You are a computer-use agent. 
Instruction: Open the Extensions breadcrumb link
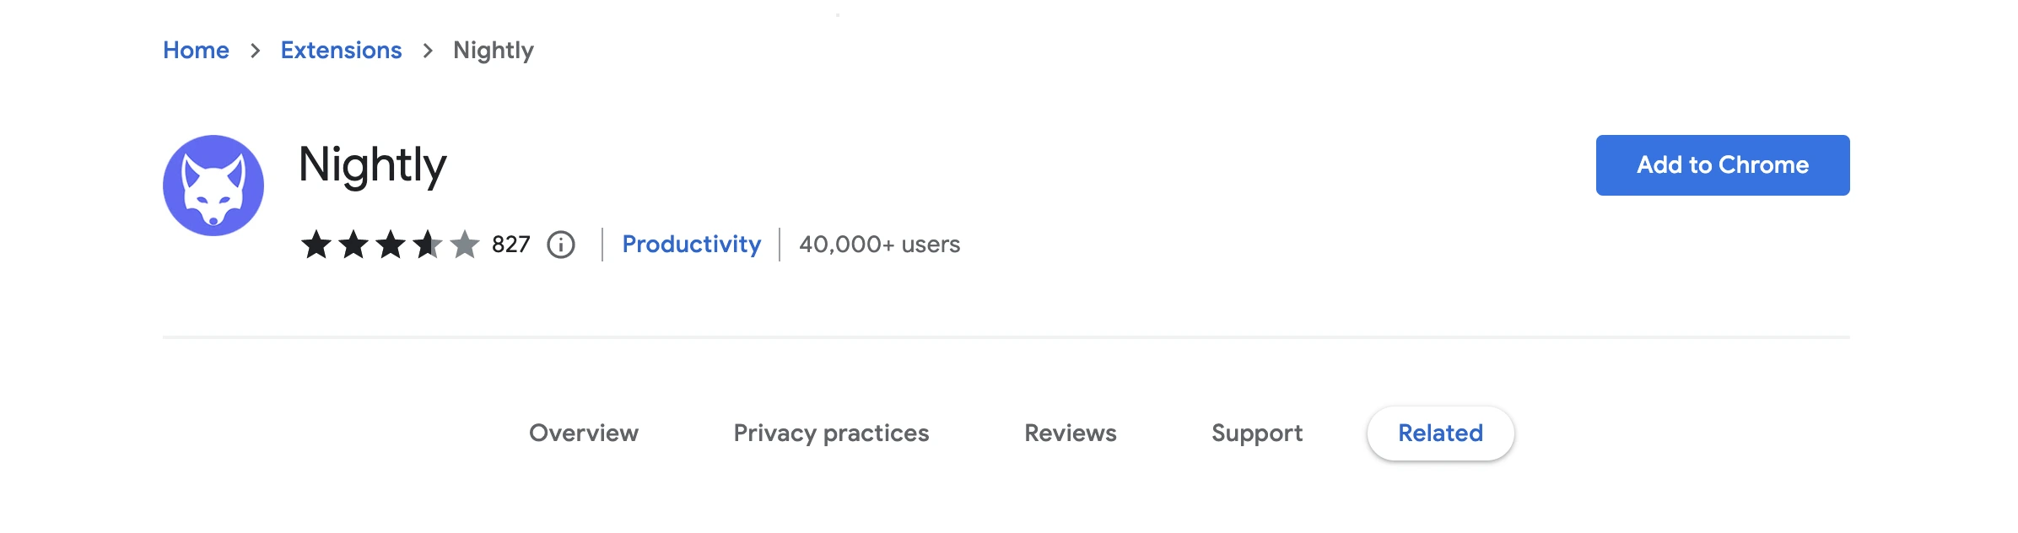[341, 51]
